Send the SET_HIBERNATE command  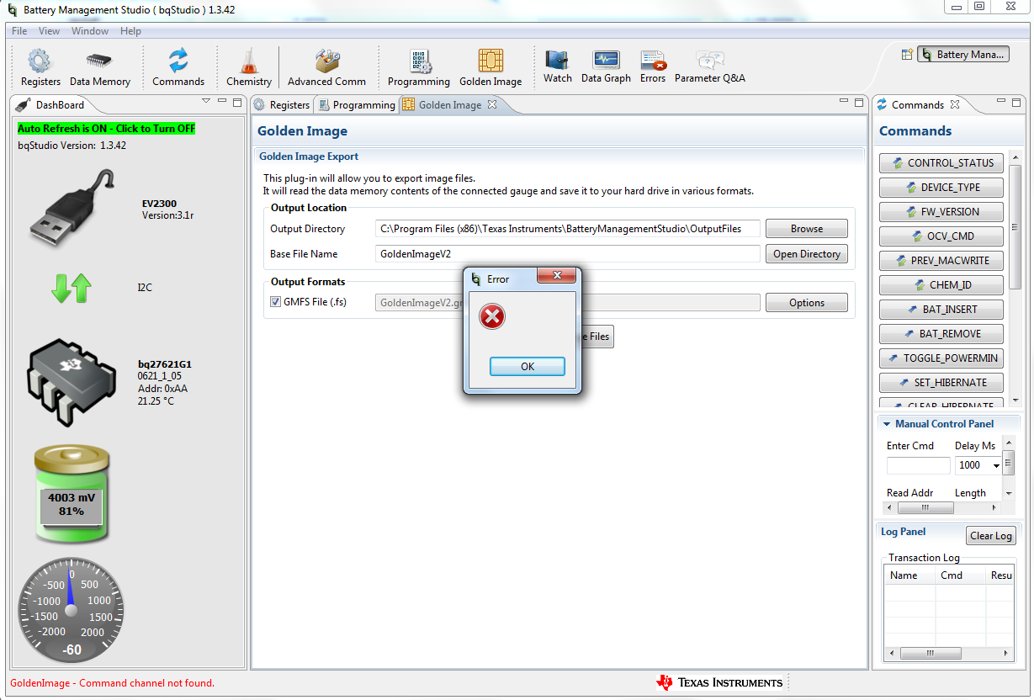pos(941,383)
